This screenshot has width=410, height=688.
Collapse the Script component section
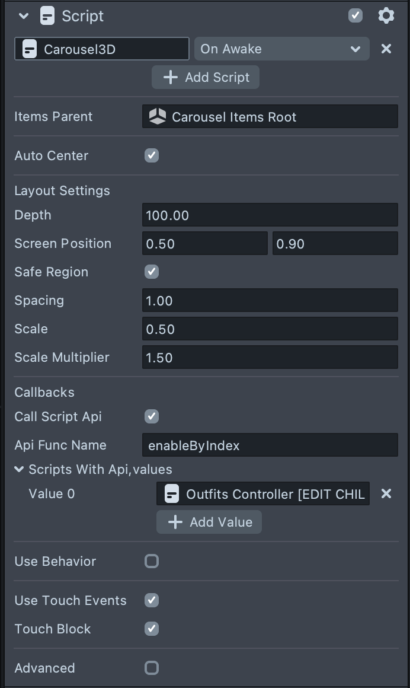tap(24, 16)
